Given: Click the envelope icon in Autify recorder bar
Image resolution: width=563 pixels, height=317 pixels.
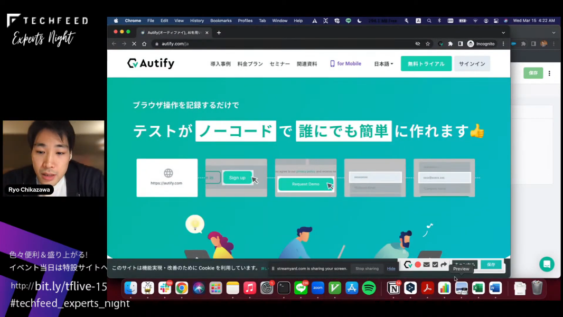Looking at the screenshot, I should (x=427, y=265).
